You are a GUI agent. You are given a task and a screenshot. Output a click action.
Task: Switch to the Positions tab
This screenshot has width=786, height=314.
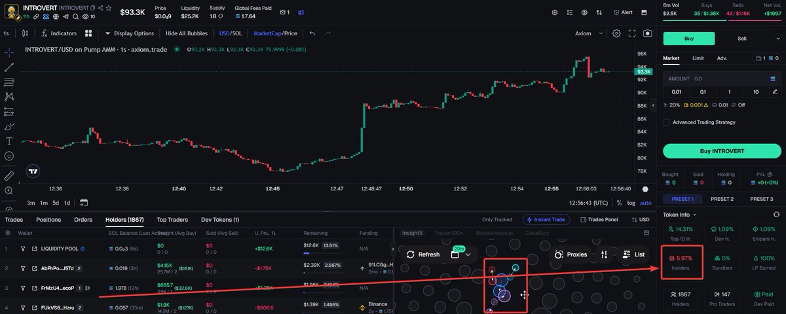click(48, 220)
